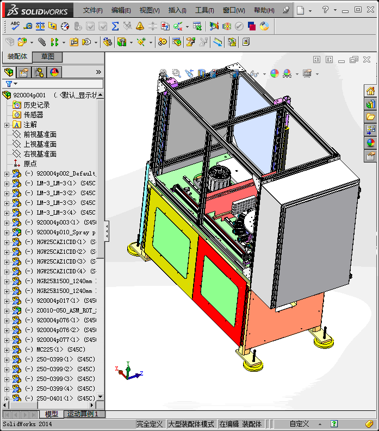Viewport: 379px width, 431px height.
Task: Click the New document button
Action: click(300, 10)
